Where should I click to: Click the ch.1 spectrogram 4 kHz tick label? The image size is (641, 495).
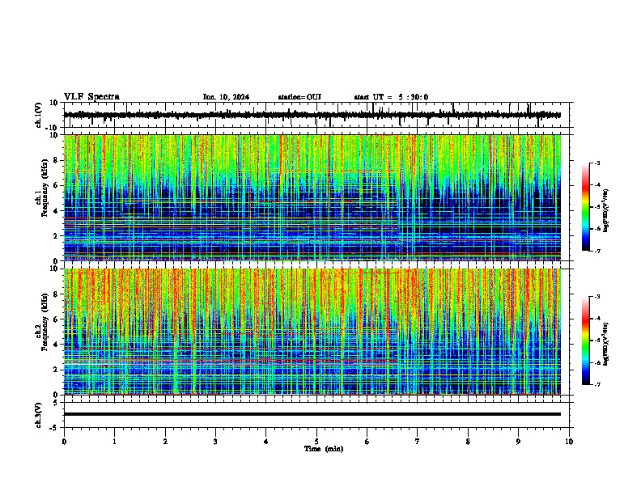(x=57, y=211)
